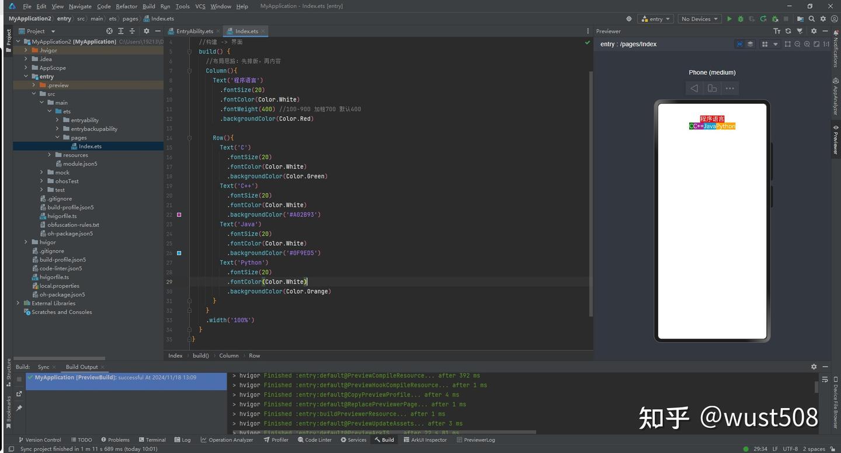Open IDE settings gear in the top toolbar

point(823,19)
